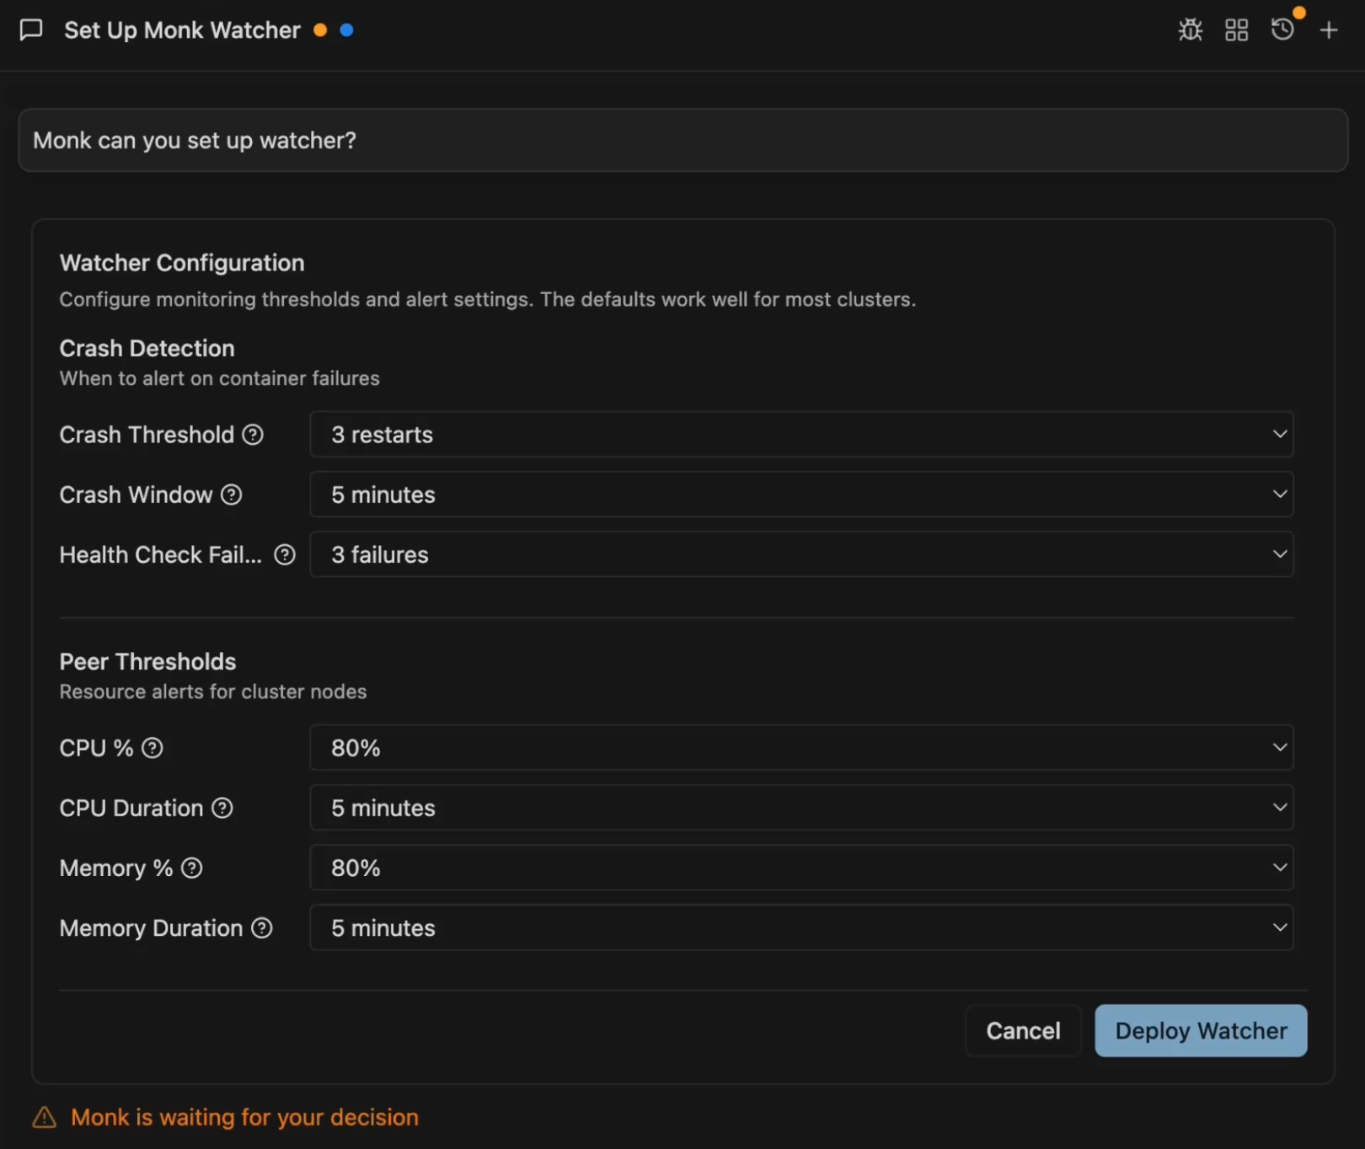1365x1149 pixels.
Task: Click the Cancel button
Action: coord(1023,1030)
